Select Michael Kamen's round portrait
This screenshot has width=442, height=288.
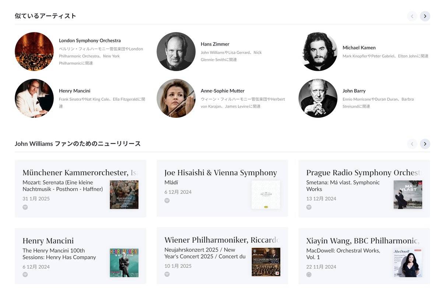point(318,52)
